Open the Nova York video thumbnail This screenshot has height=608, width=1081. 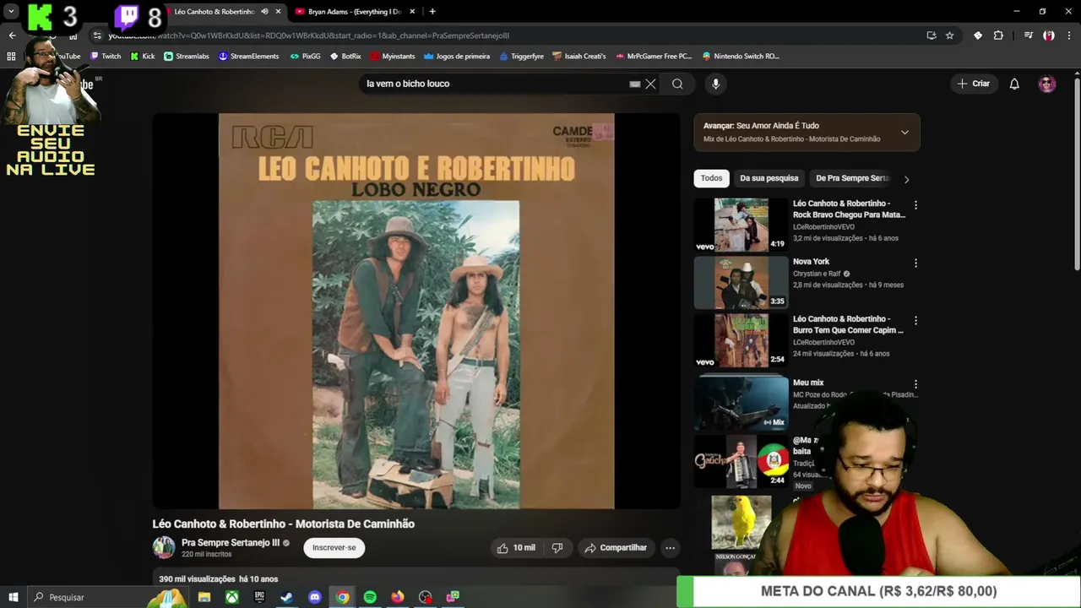click(741, 282)
